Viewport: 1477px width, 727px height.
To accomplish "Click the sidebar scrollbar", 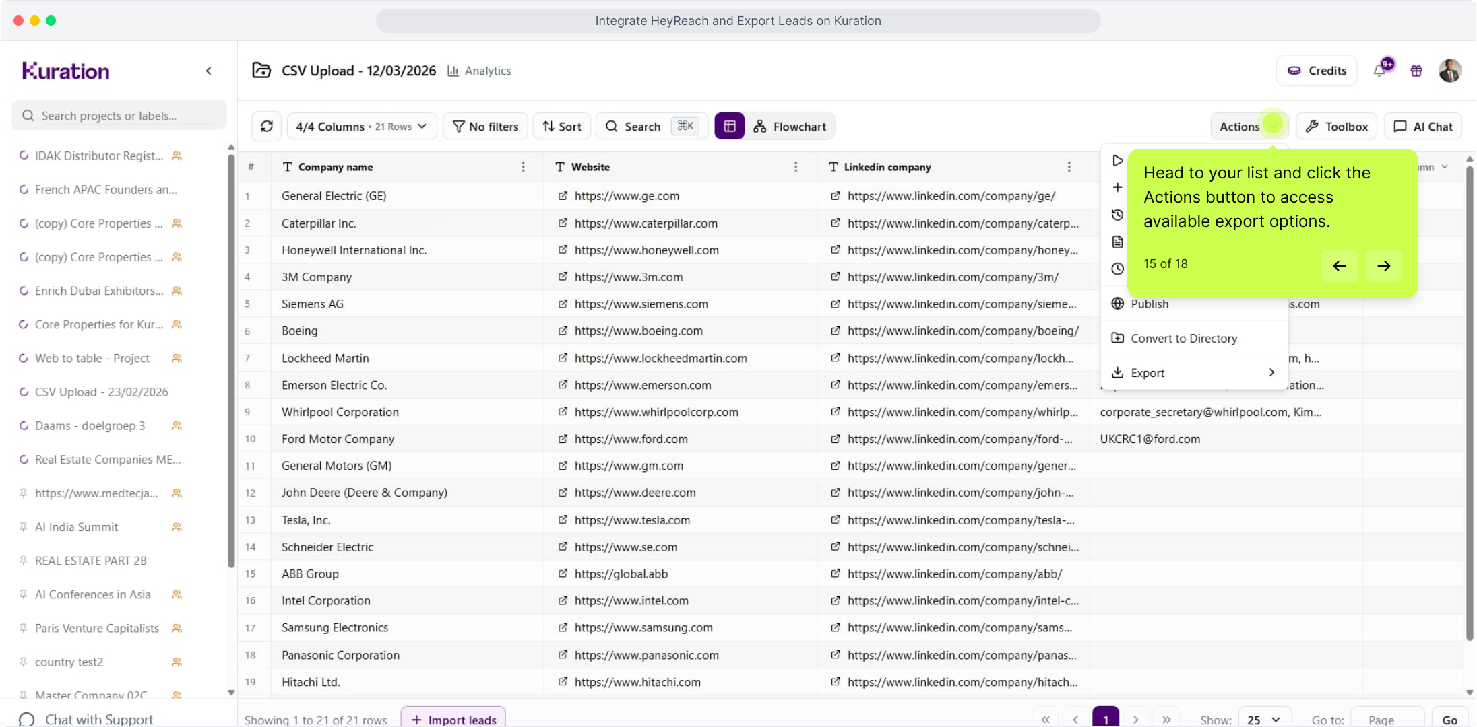I will 231,361.
